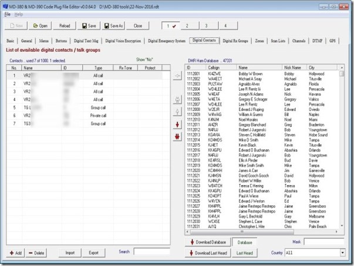Click the Protect column header

point(150,68)
